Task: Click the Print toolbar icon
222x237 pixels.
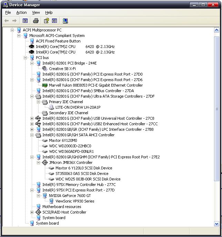Action: pyautogui.click(x=36, y=21)
